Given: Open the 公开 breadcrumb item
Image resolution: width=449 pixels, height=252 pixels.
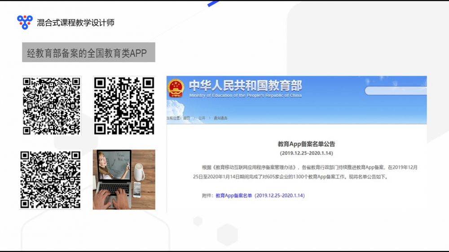Looking at the screenshot, I should pyautogui.click(x=202, y=118).
